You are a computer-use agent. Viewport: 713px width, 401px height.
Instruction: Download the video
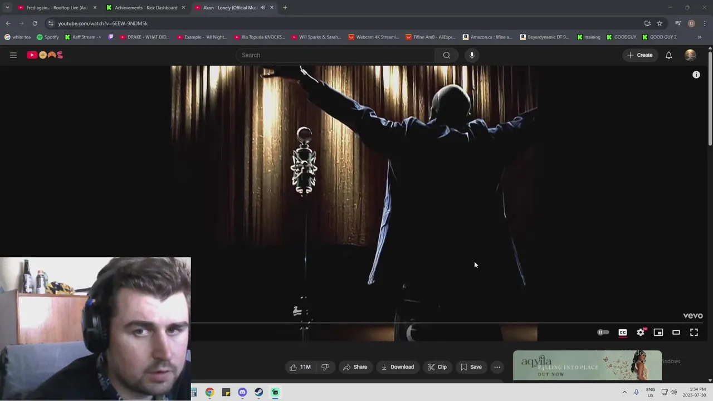397,367
